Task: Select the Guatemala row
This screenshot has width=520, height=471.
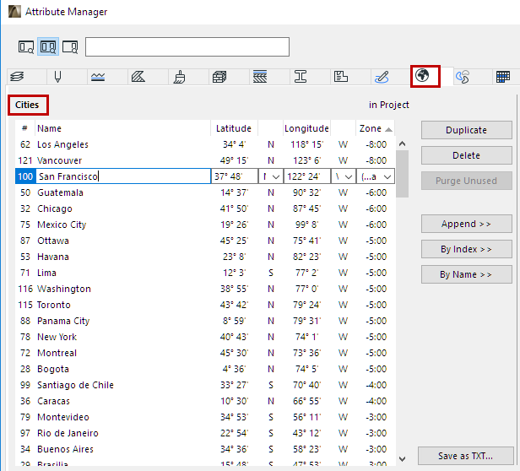Action: coord(205,192)
